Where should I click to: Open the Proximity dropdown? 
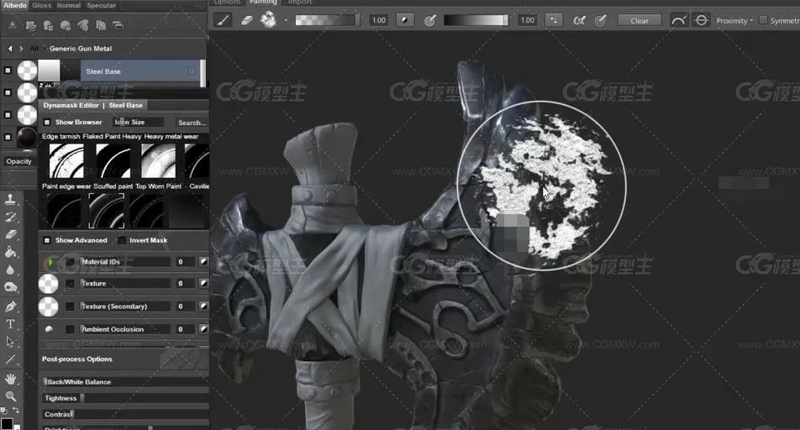(734, 21)
